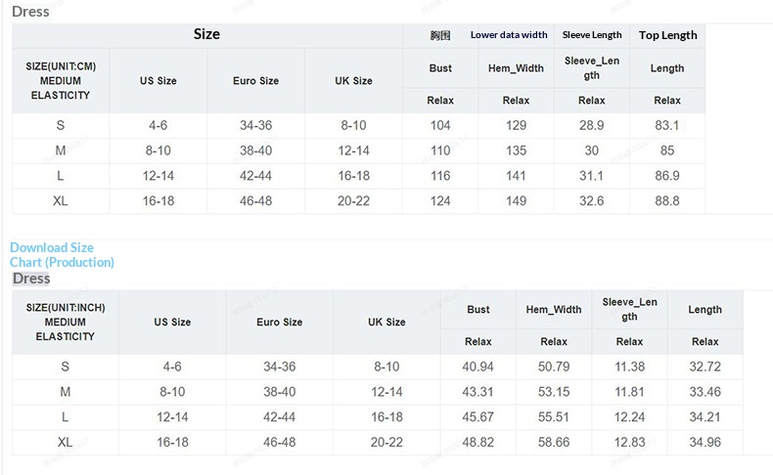Click the 'Size' header in top table
Screen dimensions: 773x475
[x=206, y=34]
